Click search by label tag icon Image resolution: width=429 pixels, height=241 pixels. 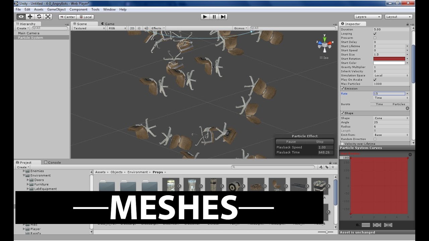point(327,167)
